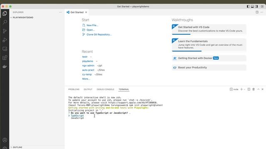Open recent project playdemo
Image resolution: width=266 pixels, height=149 pixels.
pyautogui.click(x=88, y=61)
